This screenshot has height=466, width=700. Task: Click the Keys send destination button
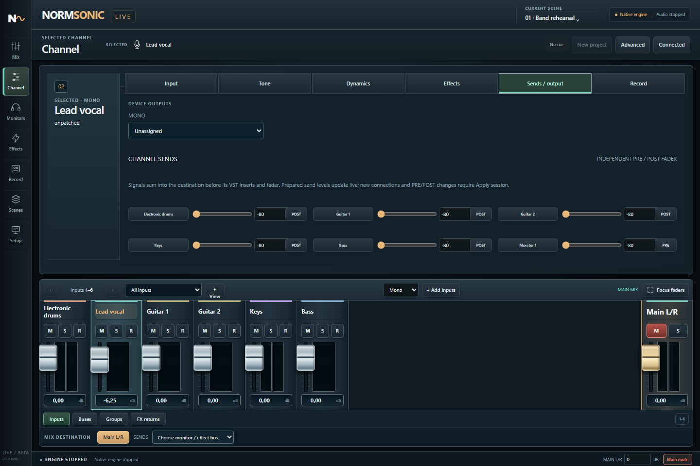tap(158, 245)
